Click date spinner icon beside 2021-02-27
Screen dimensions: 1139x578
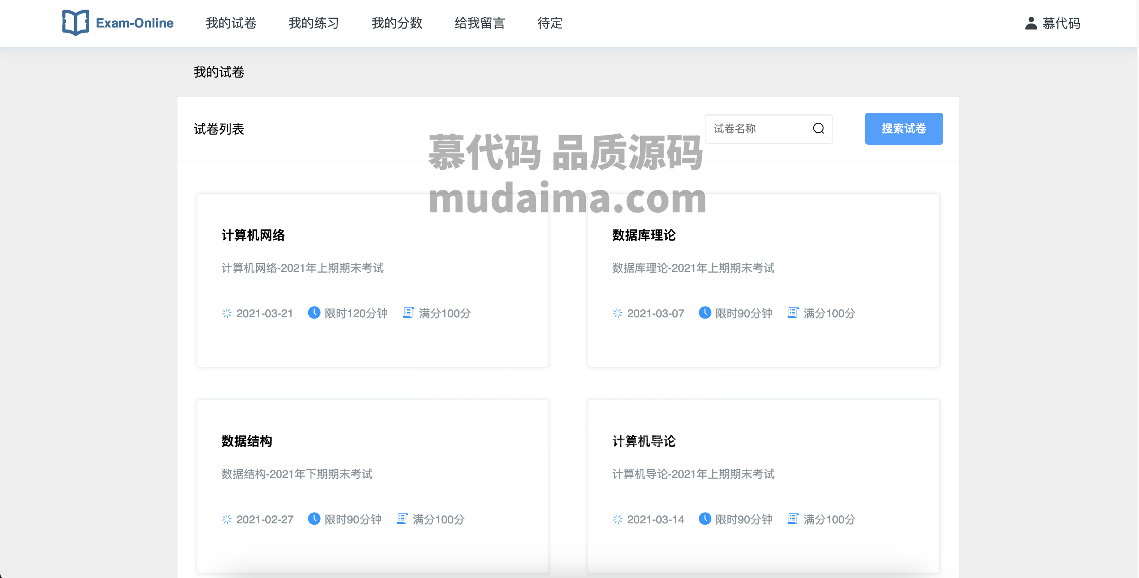coord(227,519)
